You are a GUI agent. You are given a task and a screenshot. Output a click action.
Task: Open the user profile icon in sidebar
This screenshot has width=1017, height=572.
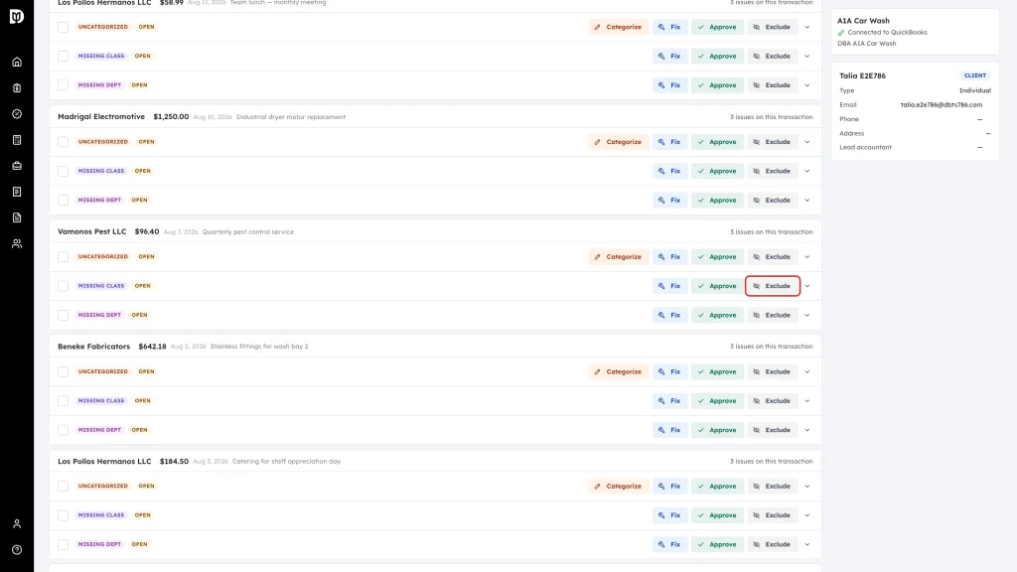click(x=17, y=524)
